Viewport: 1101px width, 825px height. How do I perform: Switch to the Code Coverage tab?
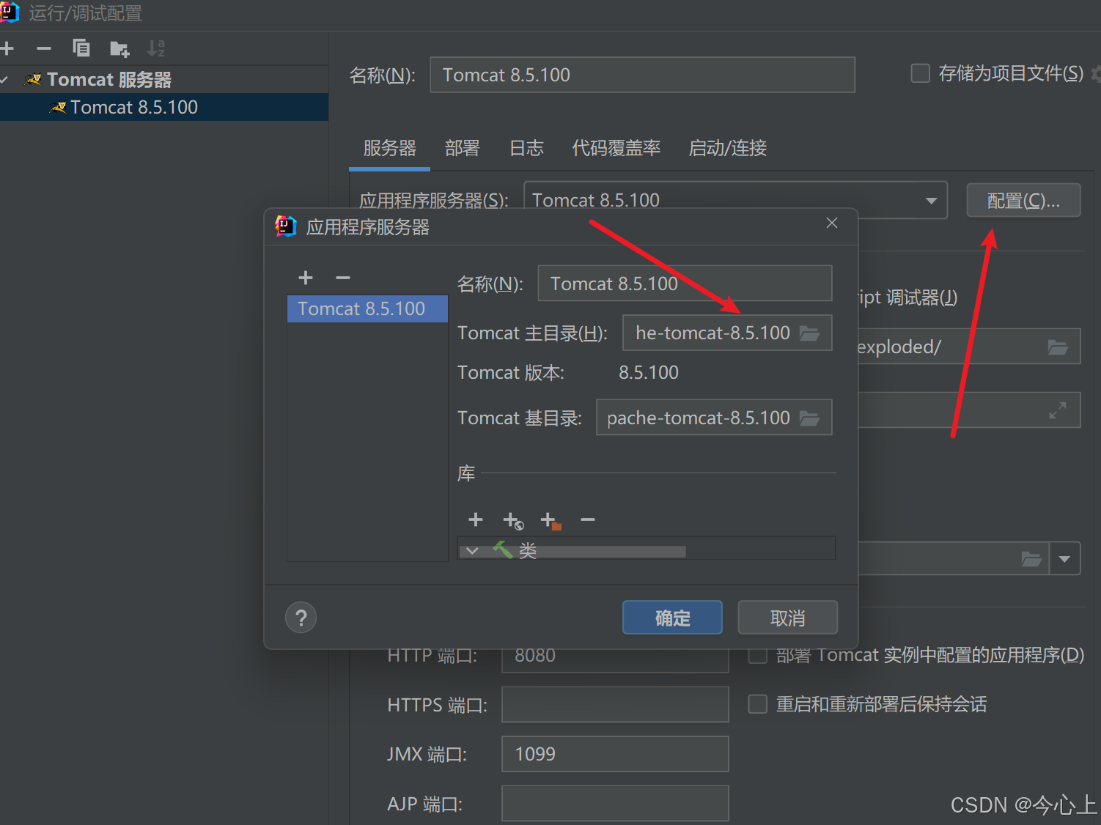click(616, 148)
